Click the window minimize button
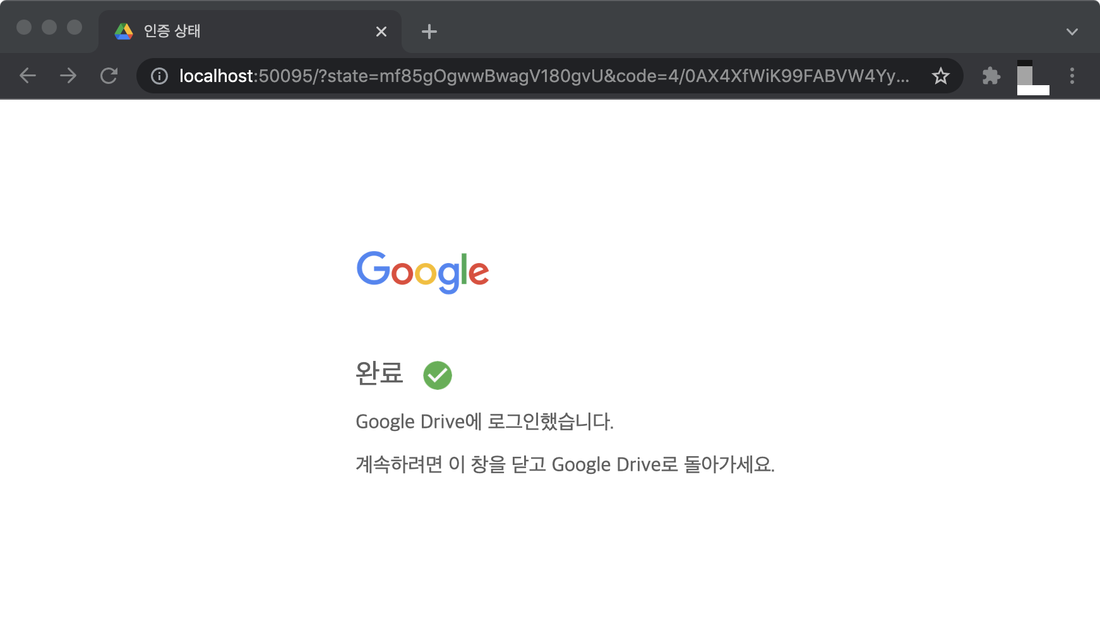The height and width of the screenshot is (641, 1100). (49, 27)
